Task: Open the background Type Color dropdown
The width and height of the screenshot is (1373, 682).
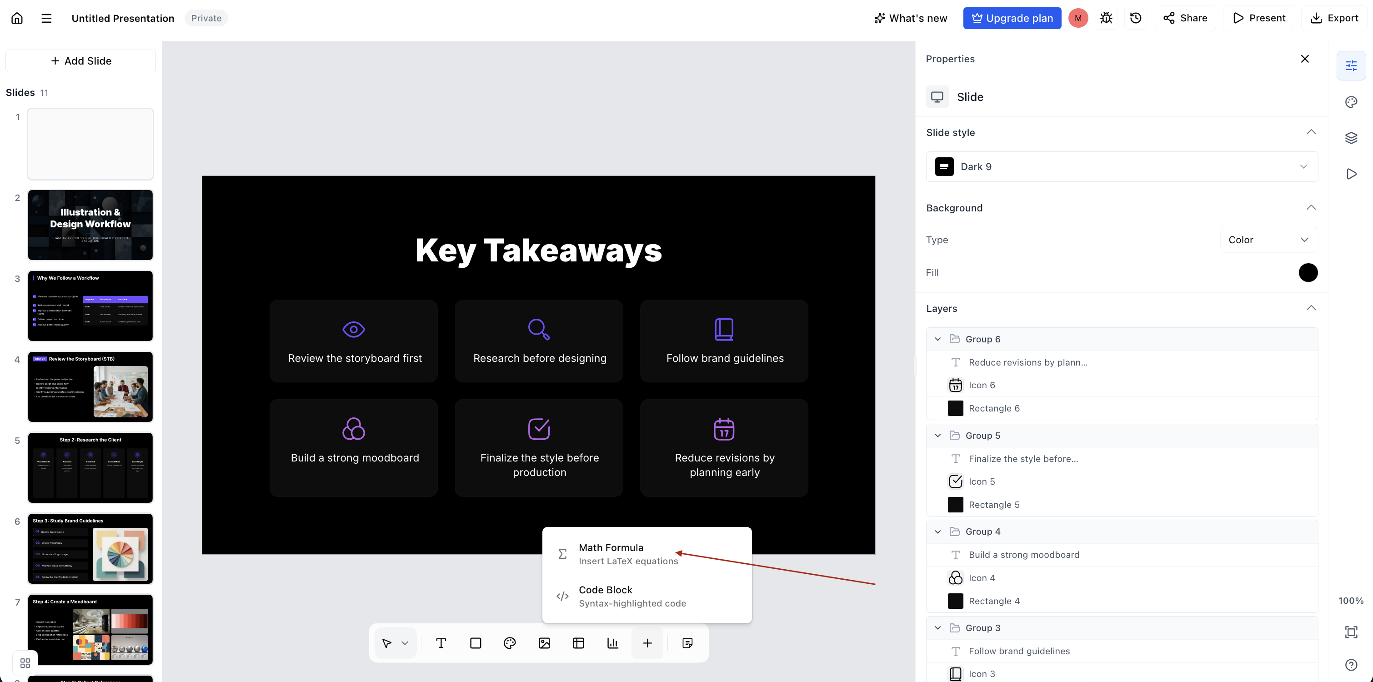Action: [x=1268, y=240]
